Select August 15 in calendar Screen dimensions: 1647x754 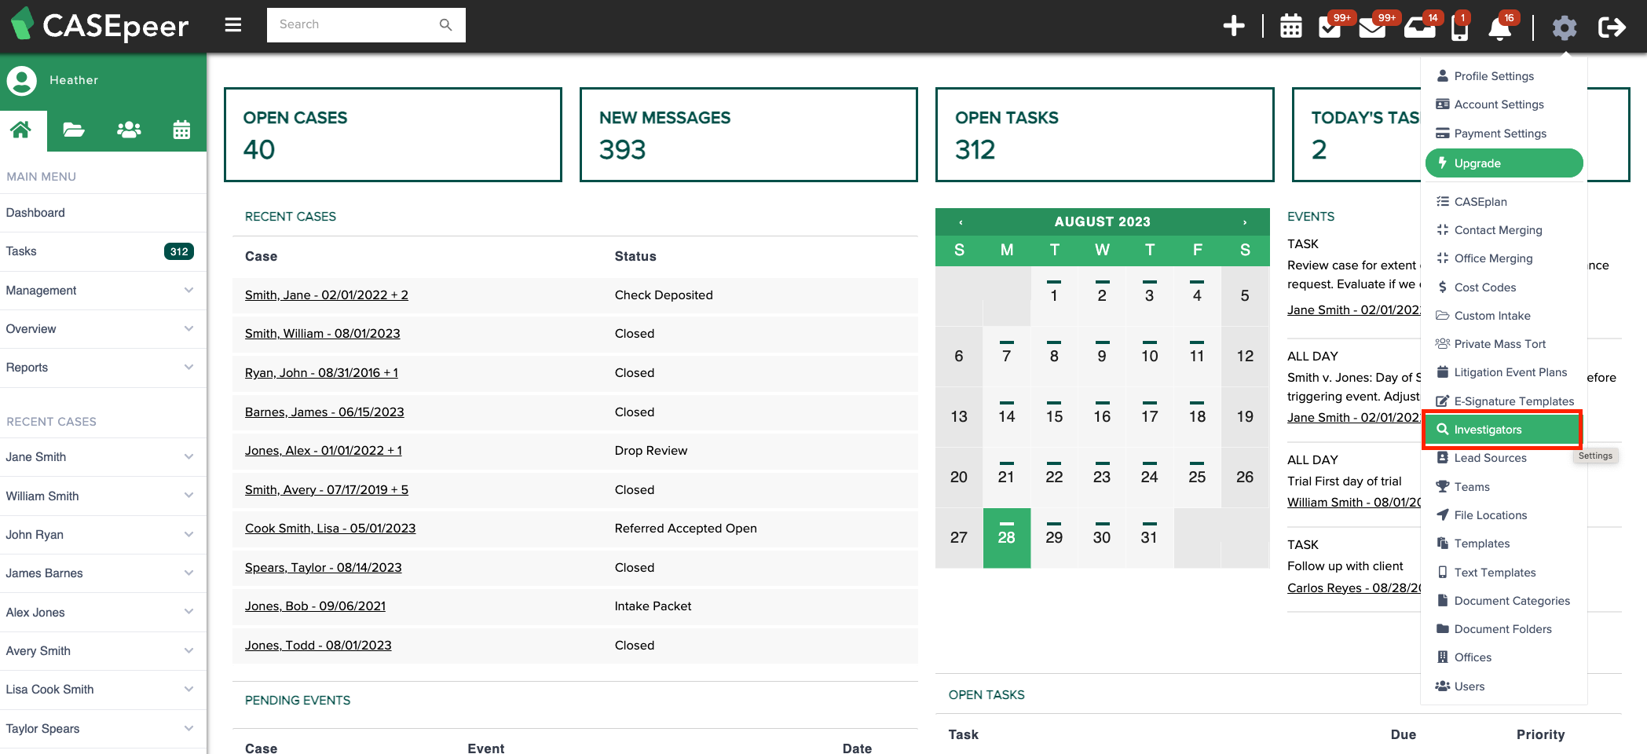(1054, 417)
